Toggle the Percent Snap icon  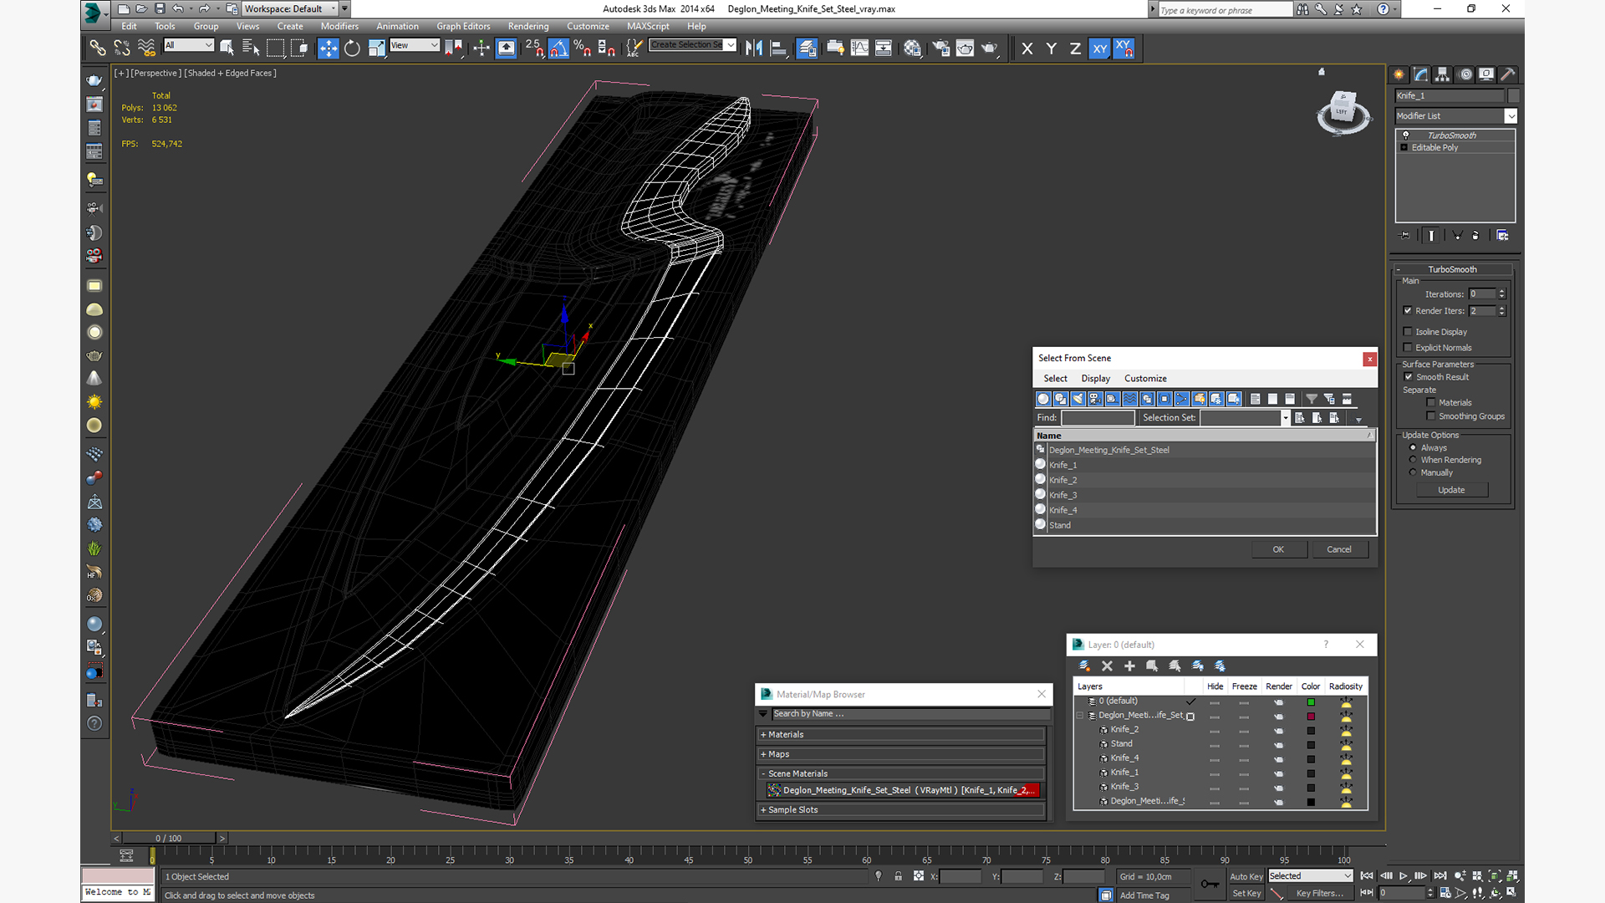point(583,48)
